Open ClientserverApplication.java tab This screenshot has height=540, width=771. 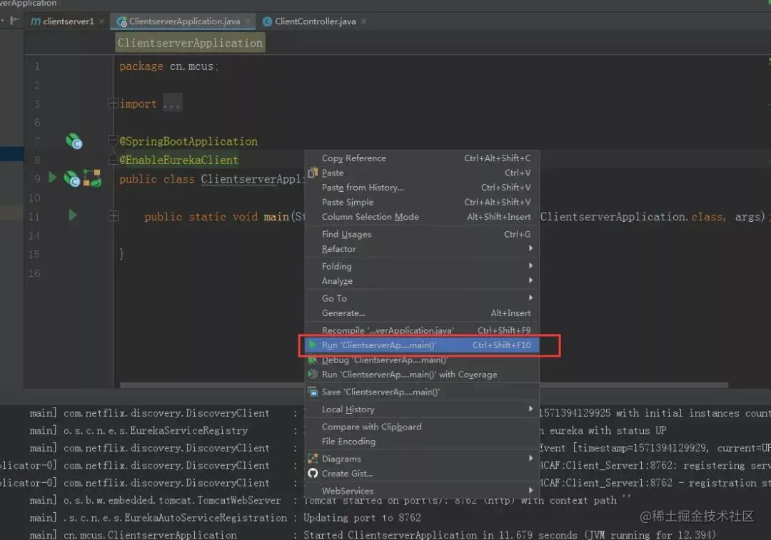[184, 21]
